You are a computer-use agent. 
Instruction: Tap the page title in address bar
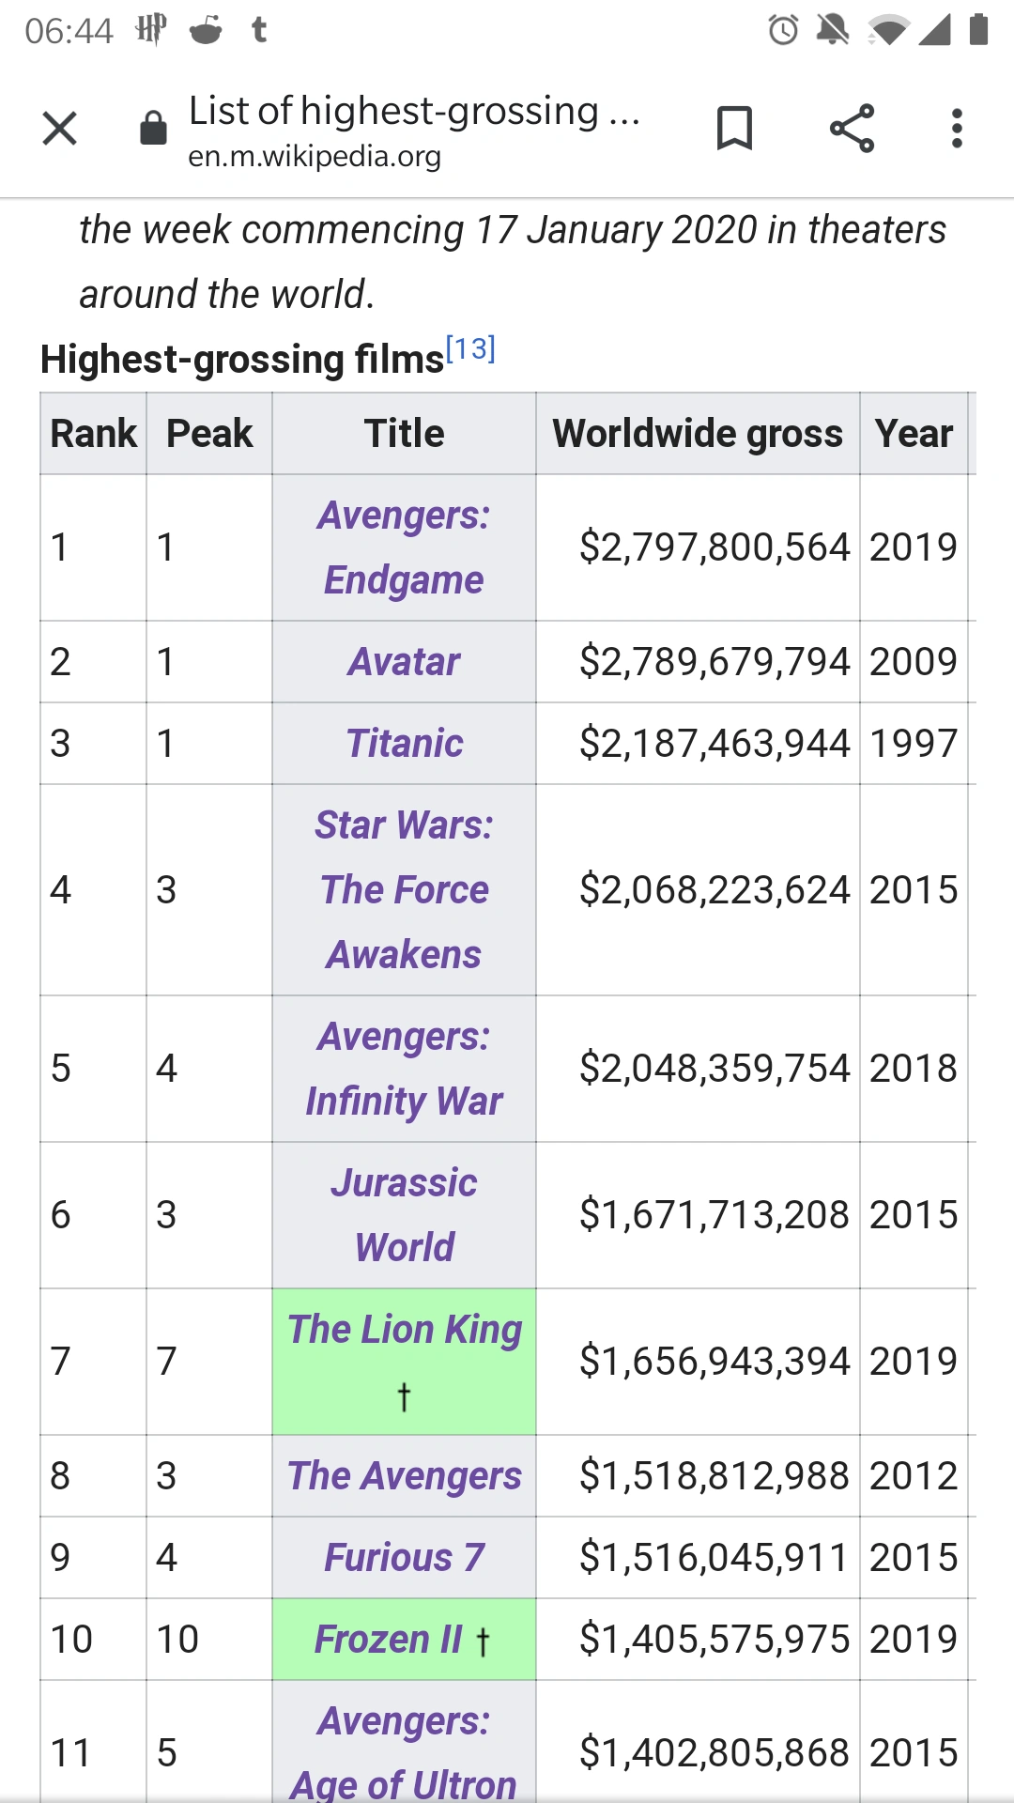point(413,112)
